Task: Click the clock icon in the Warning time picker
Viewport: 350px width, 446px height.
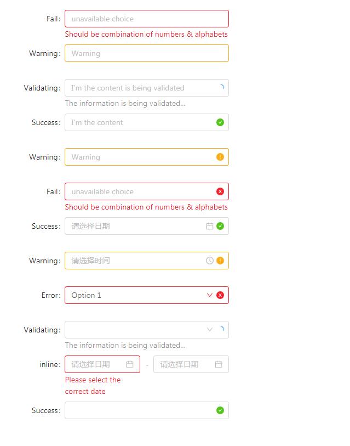Action: [x=209, y=261]
